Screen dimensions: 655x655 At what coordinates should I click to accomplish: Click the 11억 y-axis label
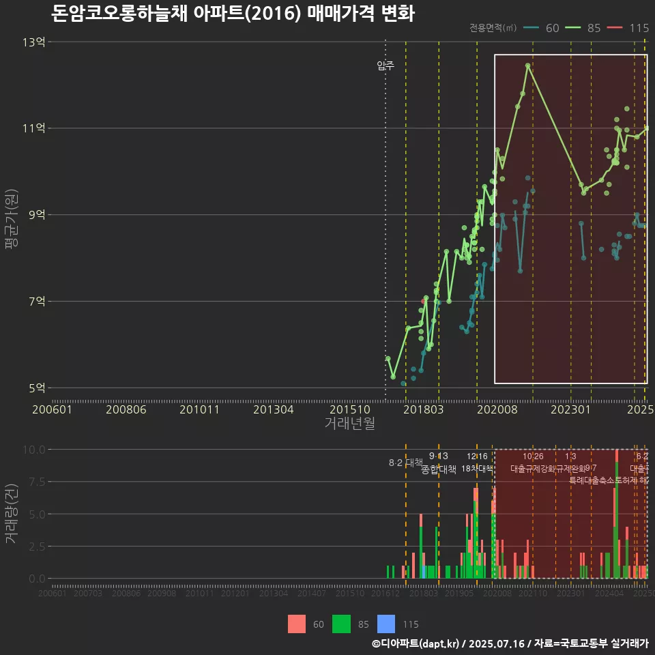(34, 128)
